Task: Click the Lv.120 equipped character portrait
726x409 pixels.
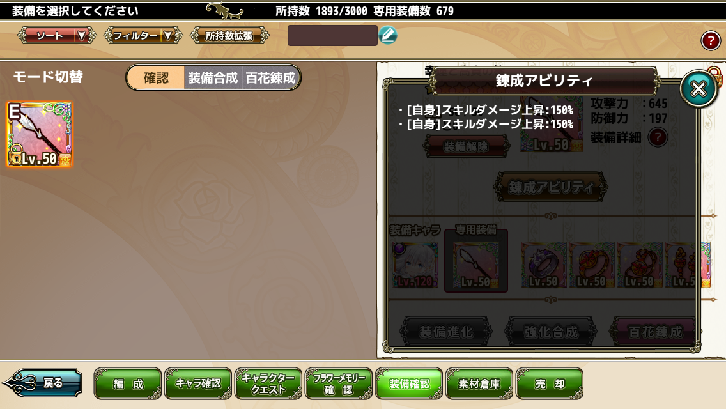Action: [415, 265]
